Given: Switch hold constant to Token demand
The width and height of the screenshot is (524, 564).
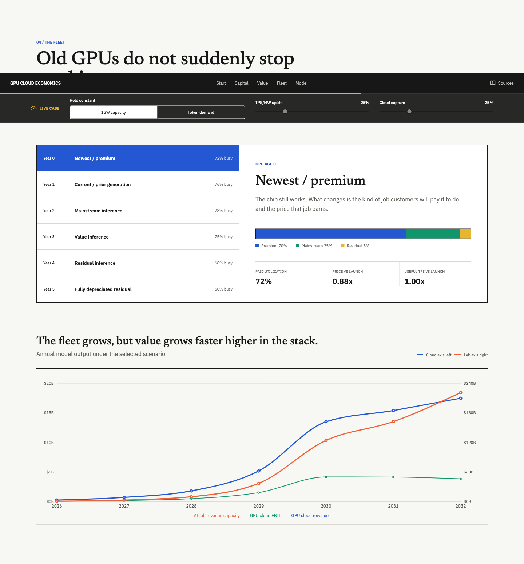Looking at the screenshot, I should pos(201,112).
